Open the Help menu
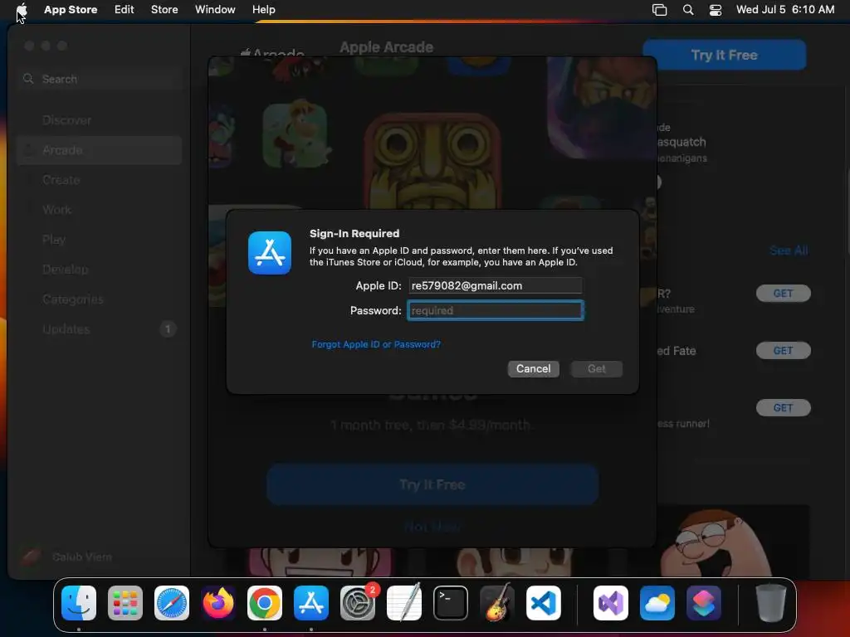Image resolution: width=850 pixels, height=637 pixels. 263,9
